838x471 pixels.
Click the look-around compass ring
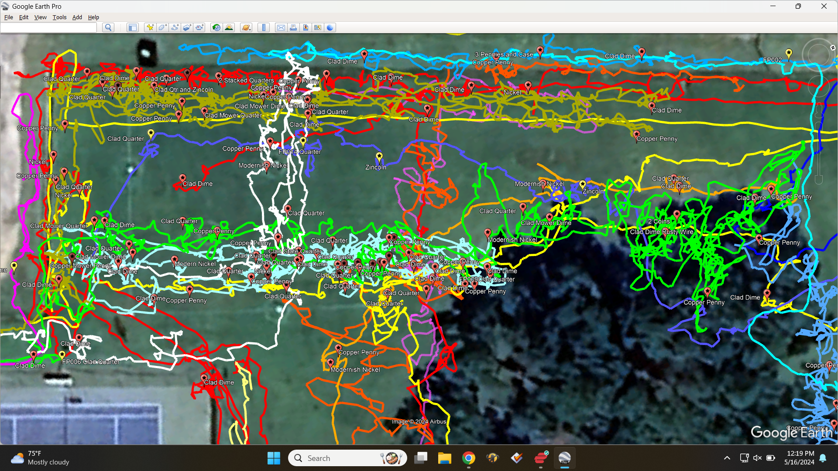coord(818,55)
